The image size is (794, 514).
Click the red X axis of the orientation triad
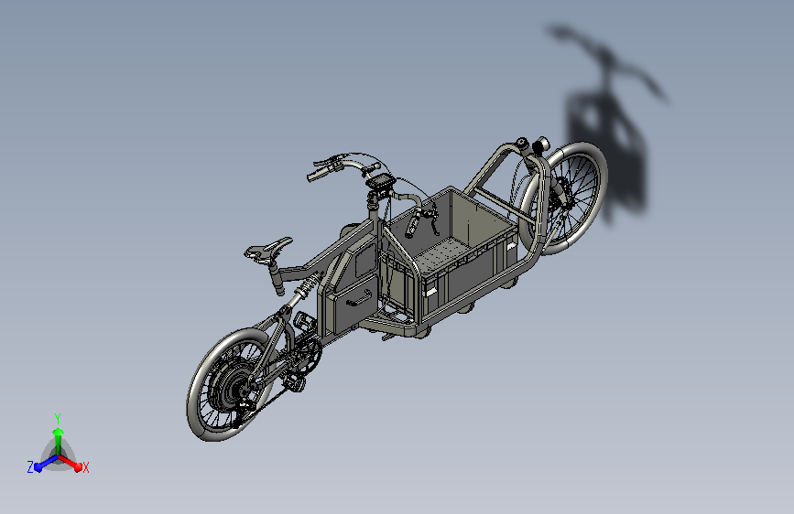(x=71, y=463)
